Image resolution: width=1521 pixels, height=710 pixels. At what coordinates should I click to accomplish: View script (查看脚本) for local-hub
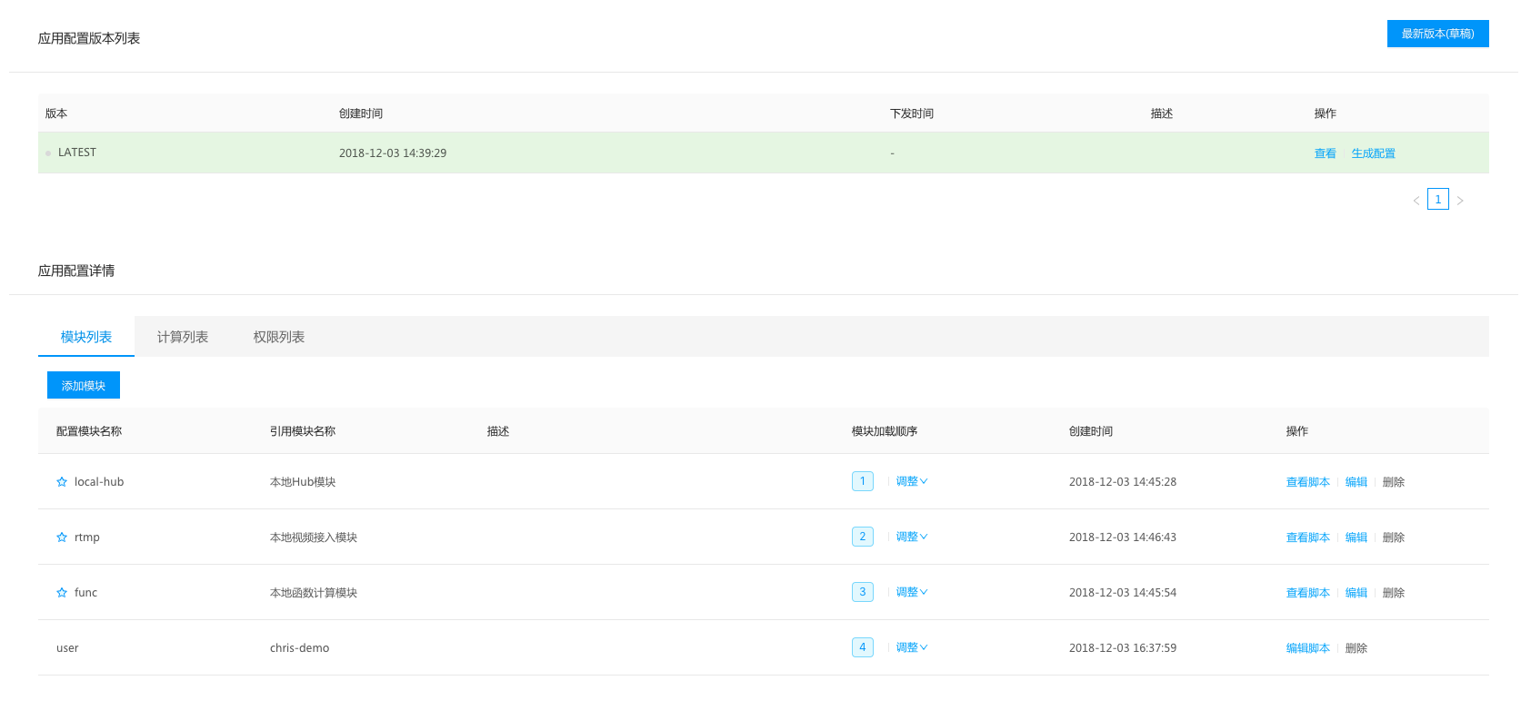(1307, 482)
